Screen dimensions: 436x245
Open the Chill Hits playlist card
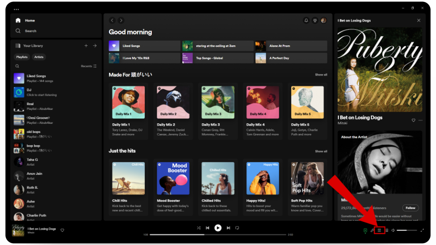pos(129,187)
